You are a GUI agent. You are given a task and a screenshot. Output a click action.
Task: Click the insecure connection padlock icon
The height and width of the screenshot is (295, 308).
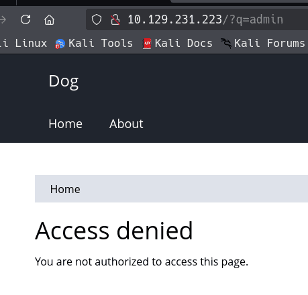point(115,19)
